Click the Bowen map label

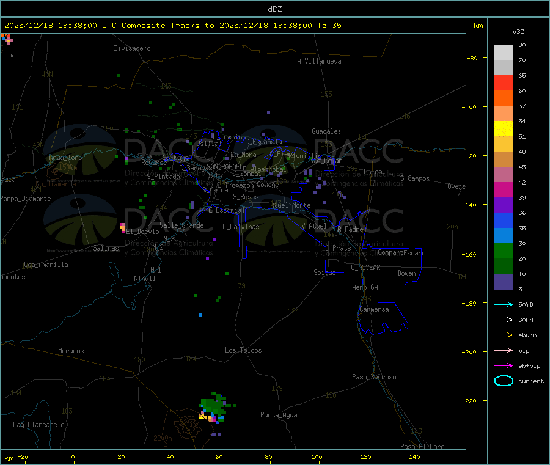coord(406,273)
